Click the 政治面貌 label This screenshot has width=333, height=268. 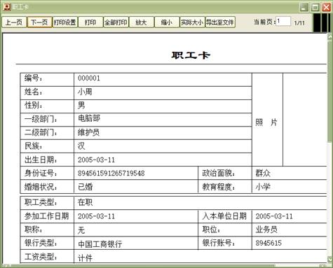click(219, 173)
